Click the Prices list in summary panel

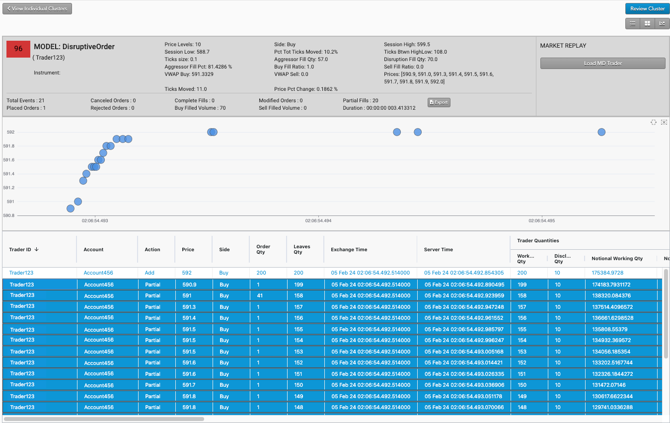pos(439,78)
